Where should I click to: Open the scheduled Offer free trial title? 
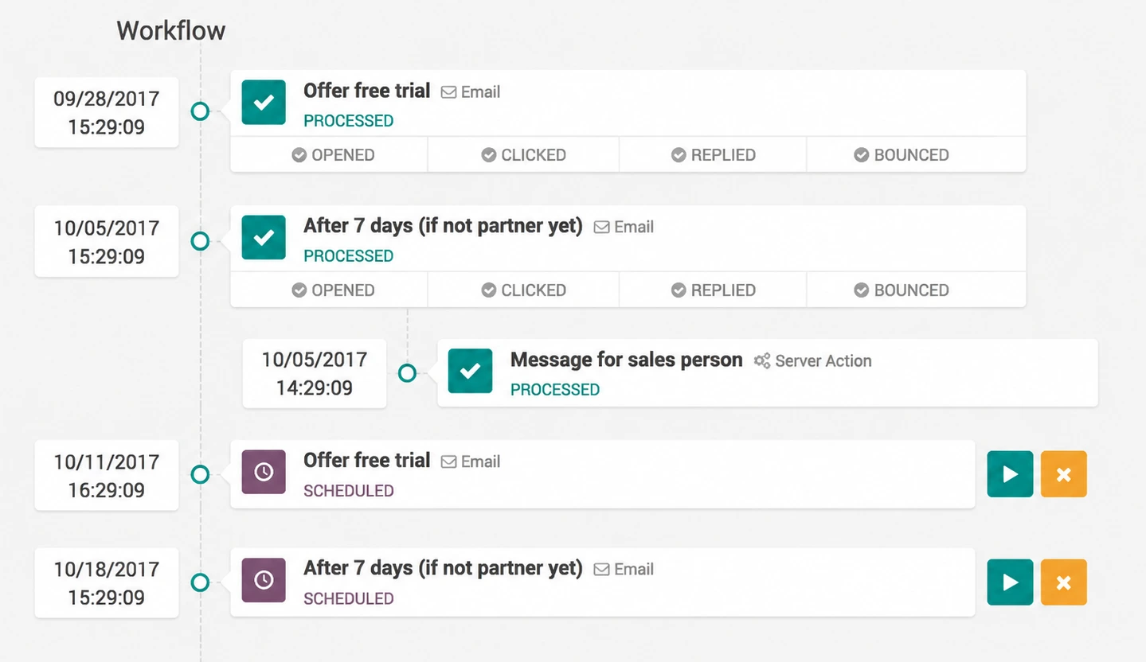pos(366,461)
